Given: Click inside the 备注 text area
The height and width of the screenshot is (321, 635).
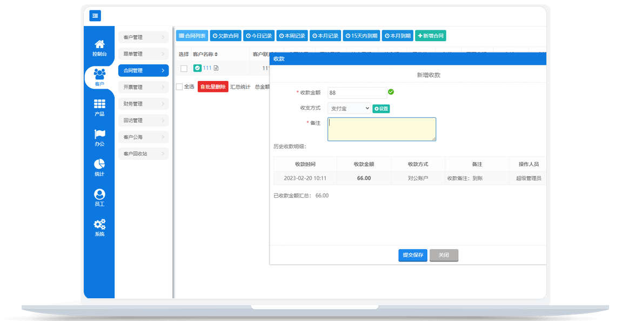Looking at the screenshot, I should tap(382, 129).
